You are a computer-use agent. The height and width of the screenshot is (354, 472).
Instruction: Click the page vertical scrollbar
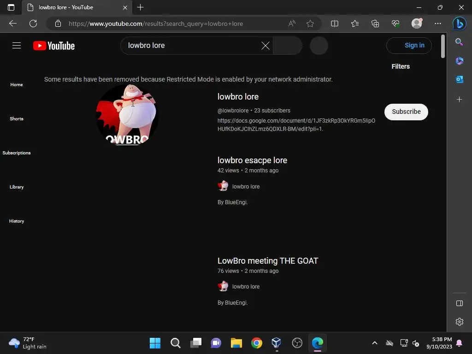tap(443, 47)
